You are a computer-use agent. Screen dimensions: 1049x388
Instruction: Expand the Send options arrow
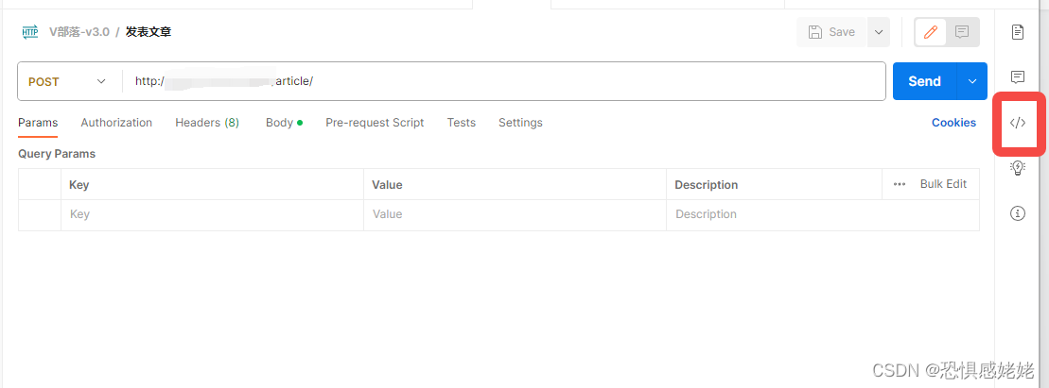pos(972,81)
